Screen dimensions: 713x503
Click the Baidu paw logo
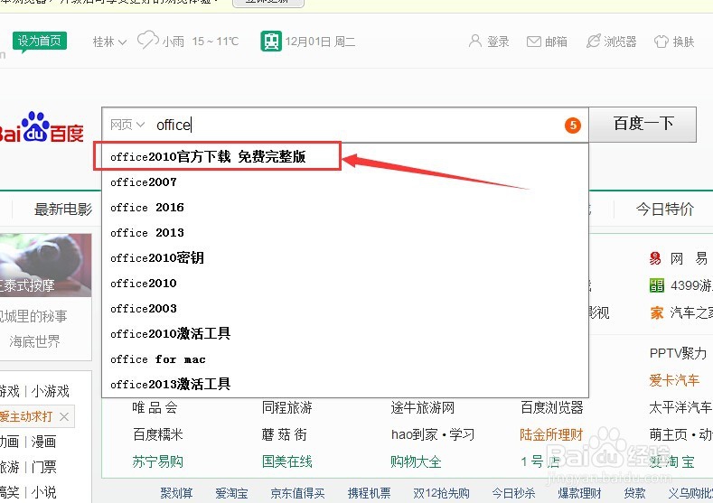[41, 127]
